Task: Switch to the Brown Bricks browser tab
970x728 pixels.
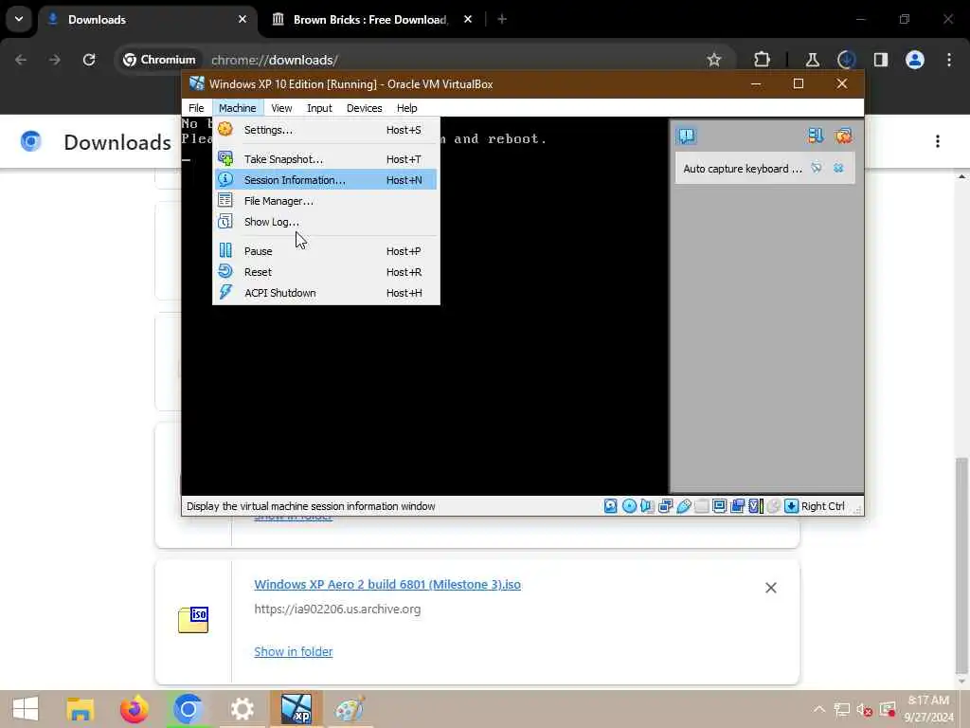Action: point(369,20)
